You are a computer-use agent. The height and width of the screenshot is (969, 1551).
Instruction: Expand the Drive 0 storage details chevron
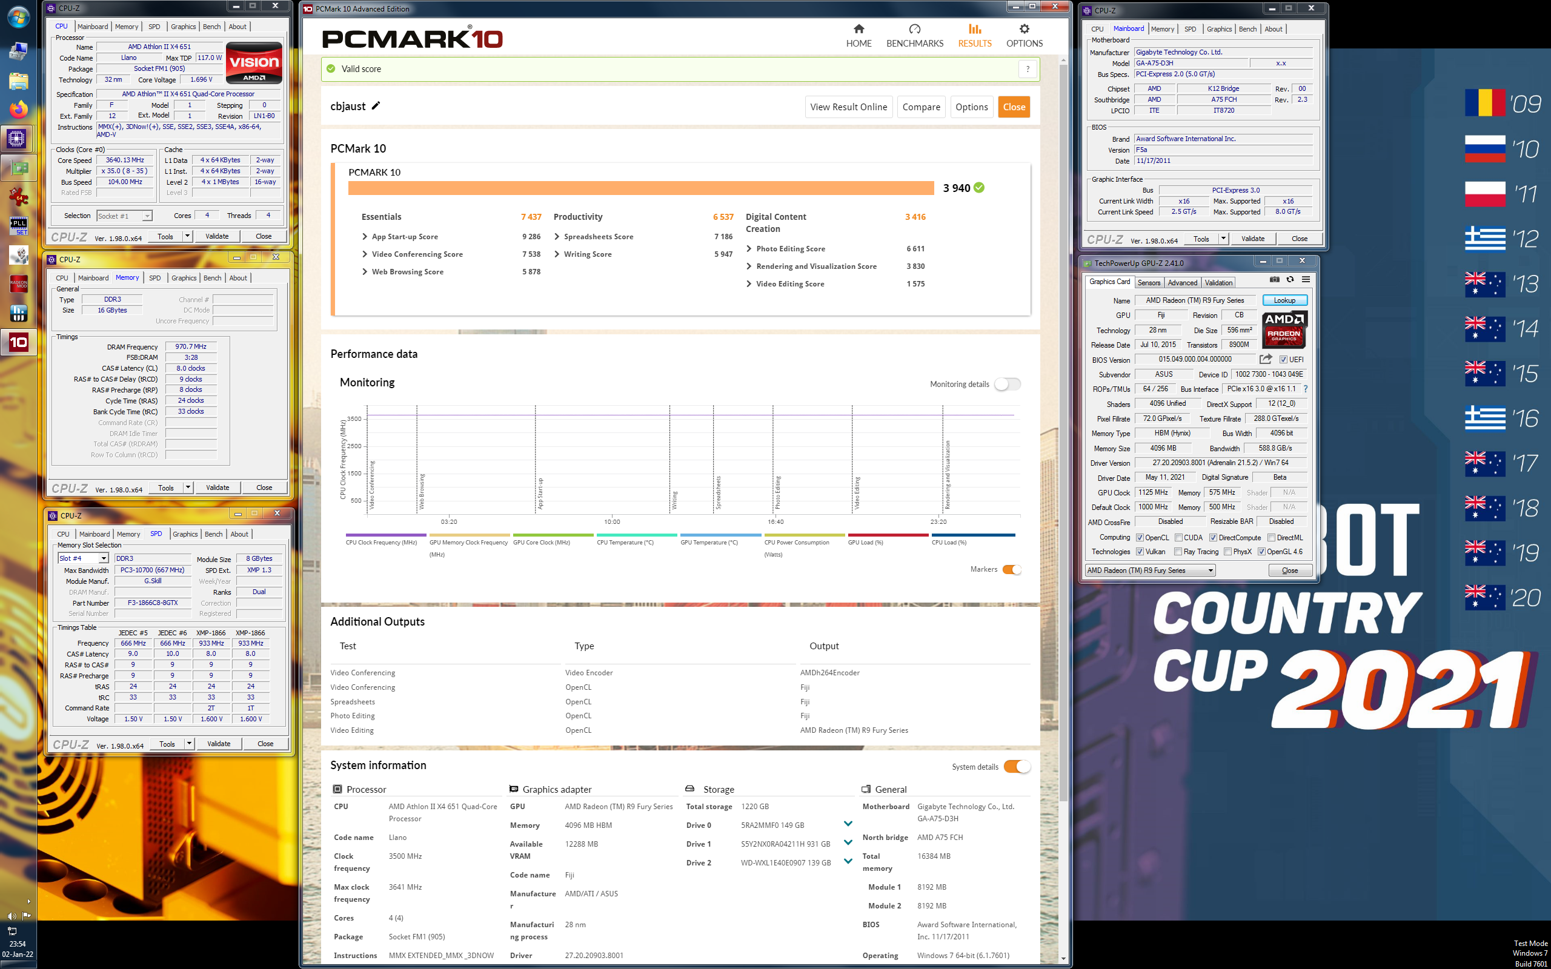(848, 824)
